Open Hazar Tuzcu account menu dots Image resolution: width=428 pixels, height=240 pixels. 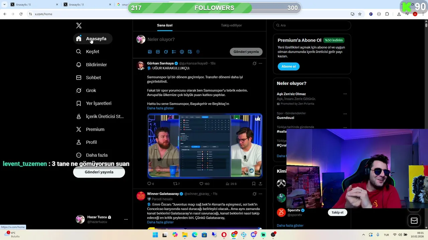click(x=126, y=219)
